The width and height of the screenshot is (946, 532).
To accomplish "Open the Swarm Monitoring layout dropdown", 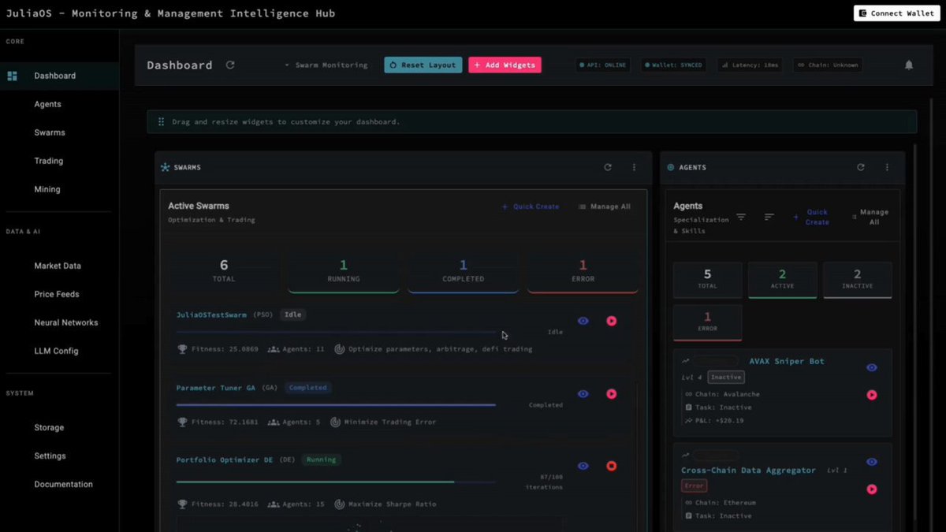I will (x=326, y=65).
